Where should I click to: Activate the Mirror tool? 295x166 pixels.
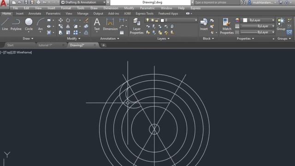[68, 26]
